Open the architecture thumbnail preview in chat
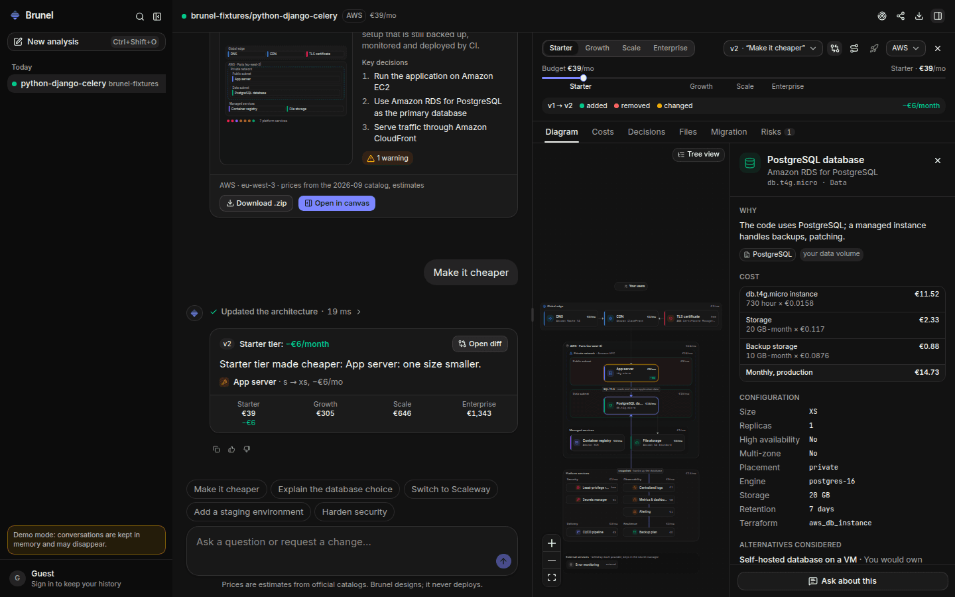The width and height of the screenshot is (955, 597). click(x=286, y=98)
